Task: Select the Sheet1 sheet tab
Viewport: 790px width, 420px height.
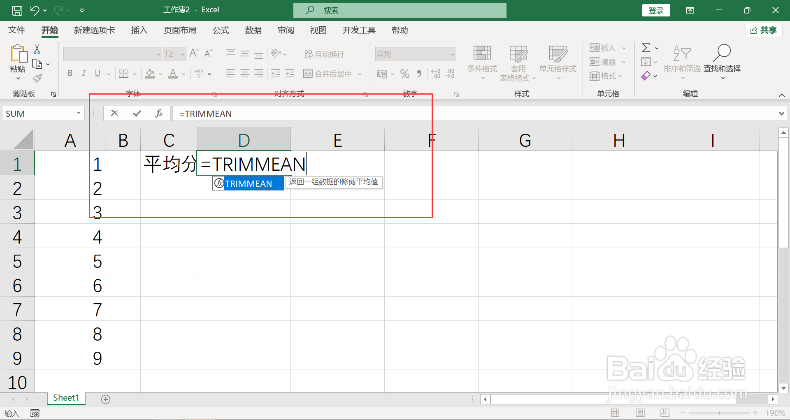Action: (x=66, y=398)
